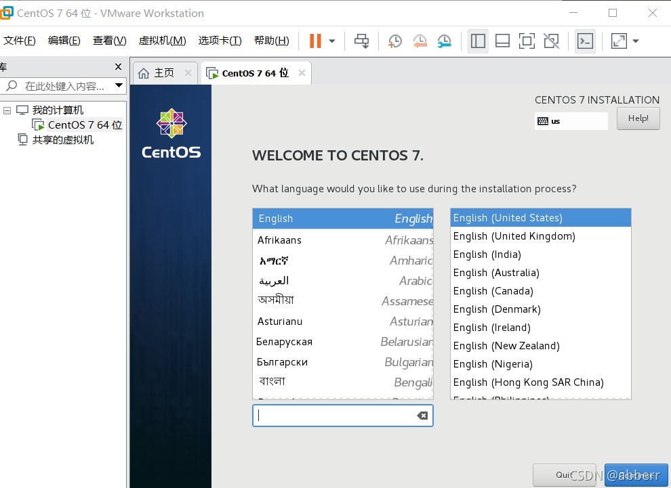Open the snapshot manager

[444, 41]
